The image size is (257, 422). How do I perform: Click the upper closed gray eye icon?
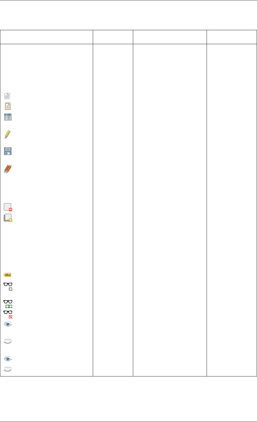point(8,342)
